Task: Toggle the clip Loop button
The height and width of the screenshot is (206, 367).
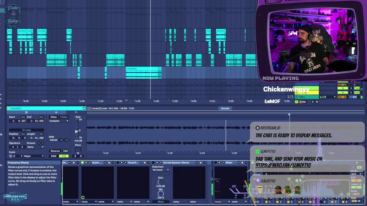Action: pyautogui.click(x=26, y=130)
